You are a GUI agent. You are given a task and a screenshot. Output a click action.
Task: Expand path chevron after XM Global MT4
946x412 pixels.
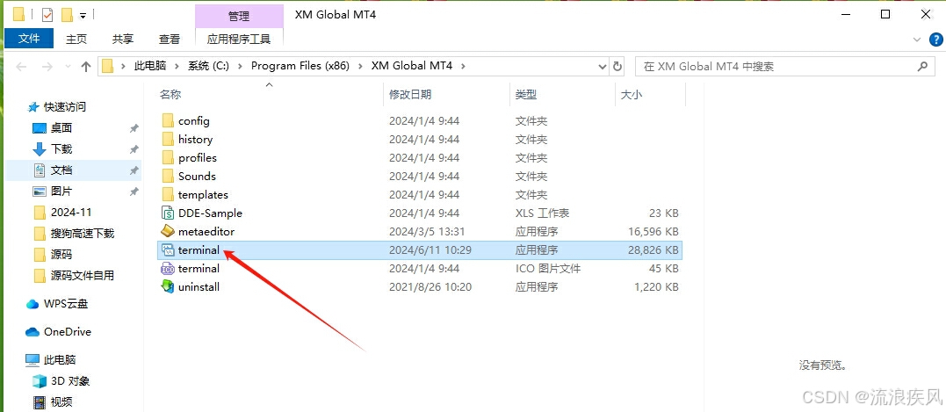pyautogui.click(x=463, y=67)
